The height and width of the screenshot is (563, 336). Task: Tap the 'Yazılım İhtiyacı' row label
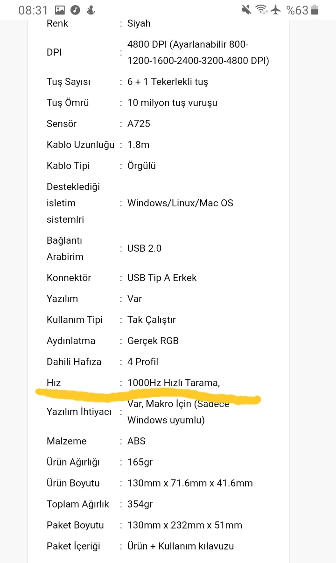coord(79,412)
